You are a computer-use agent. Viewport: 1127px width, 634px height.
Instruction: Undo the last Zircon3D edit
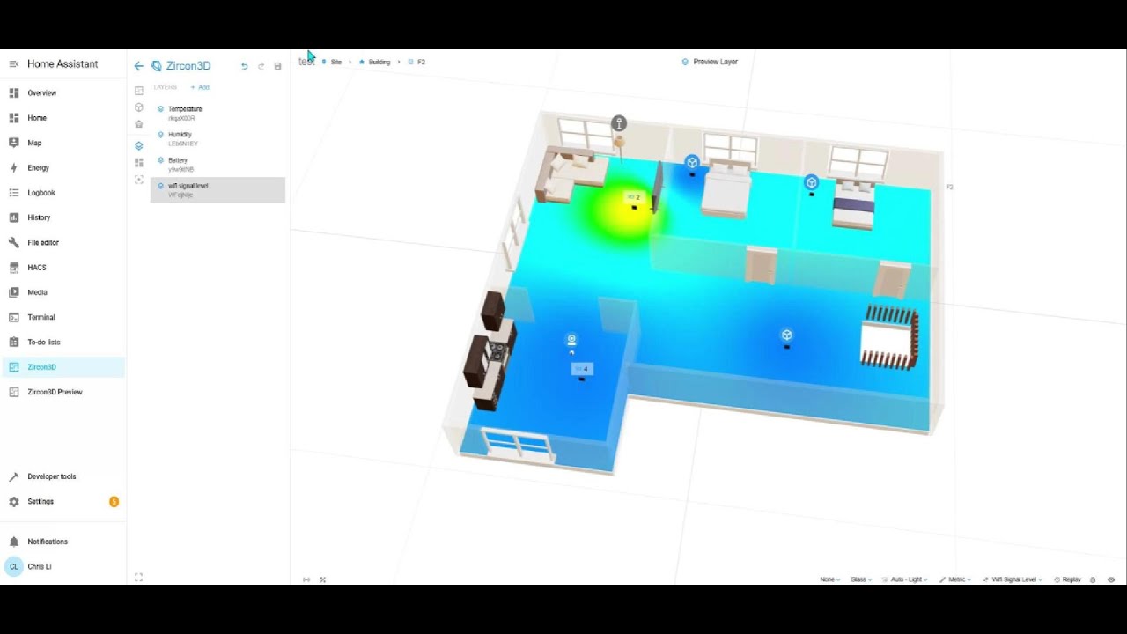point(244,66)
